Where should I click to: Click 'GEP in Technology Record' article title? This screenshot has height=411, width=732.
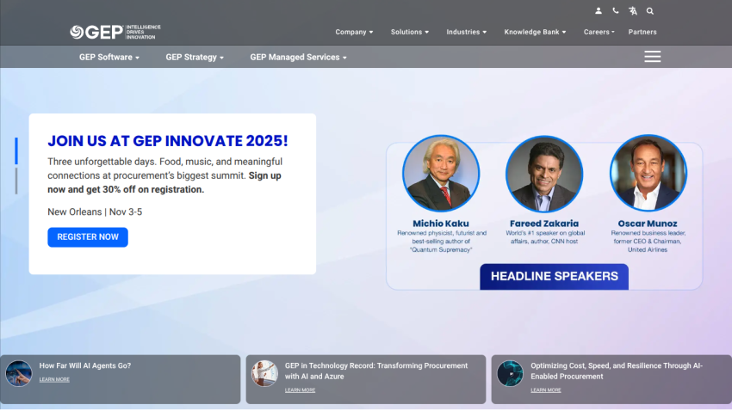pos(376,371)
